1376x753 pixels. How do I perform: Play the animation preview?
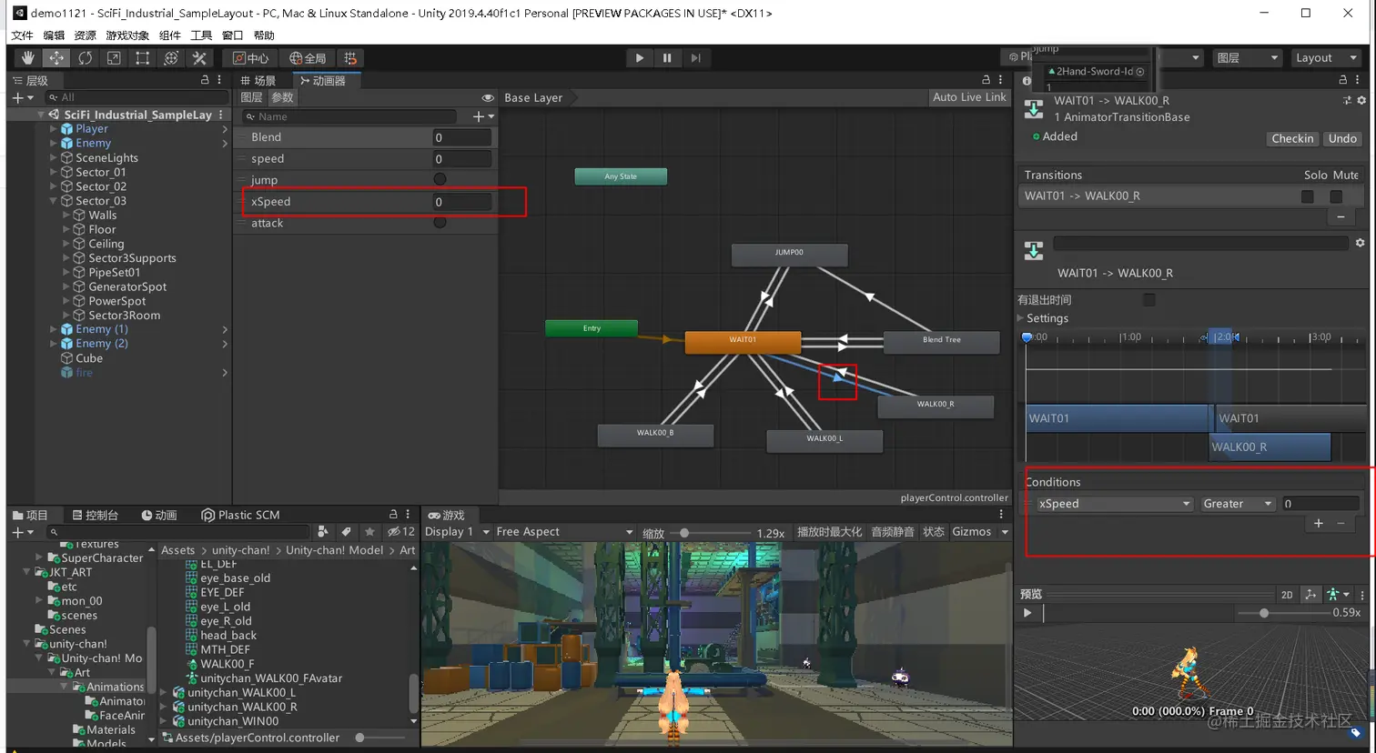point(1027,613)
